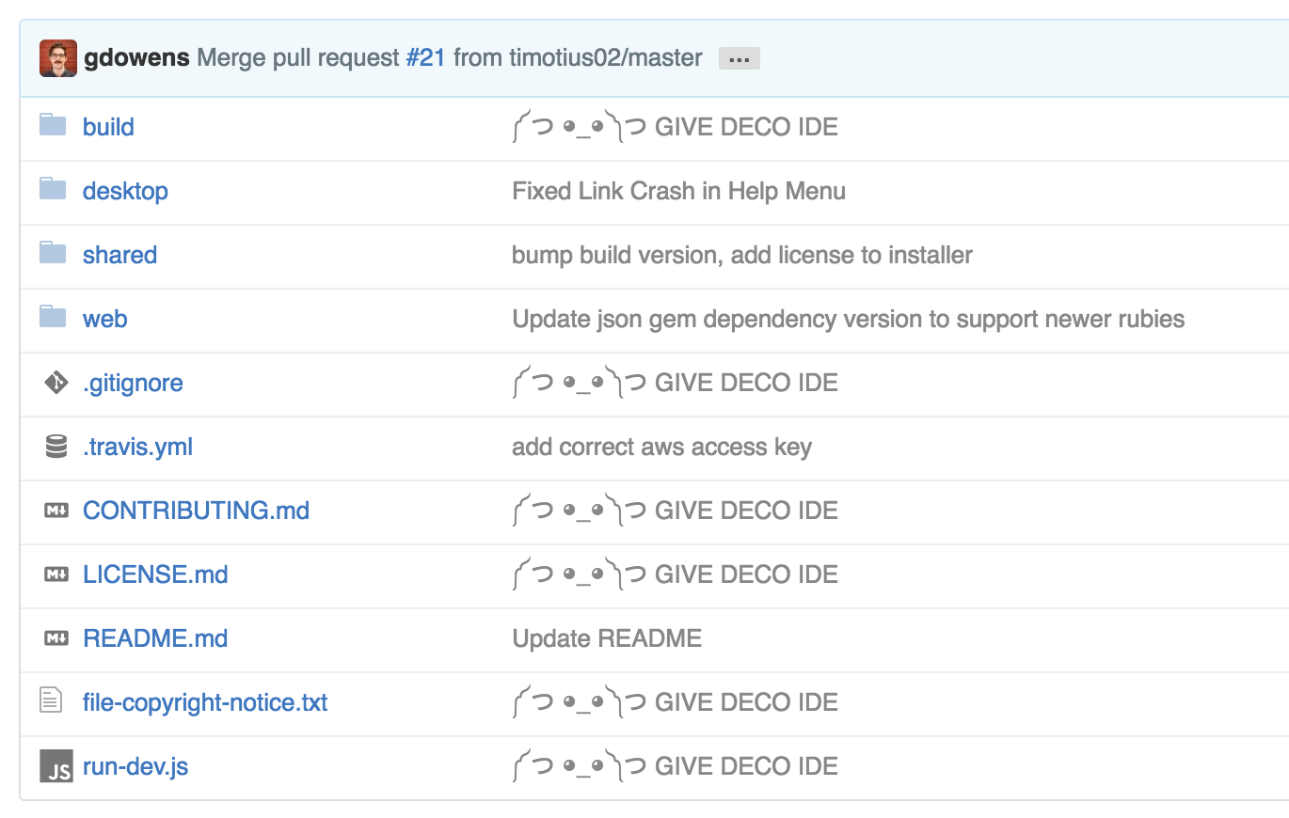The image size is (1289, 818).
Task: Click the build folder icon
Action: (54, 126)
